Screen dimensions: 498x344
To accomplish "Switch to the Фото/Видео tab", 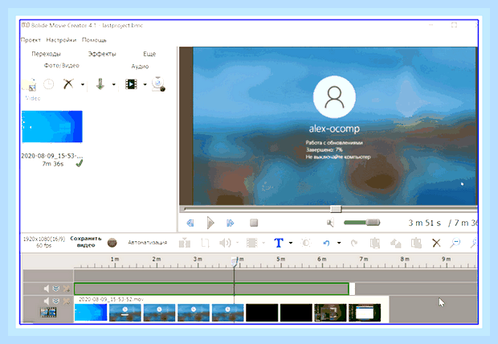I will pos(62,65).
